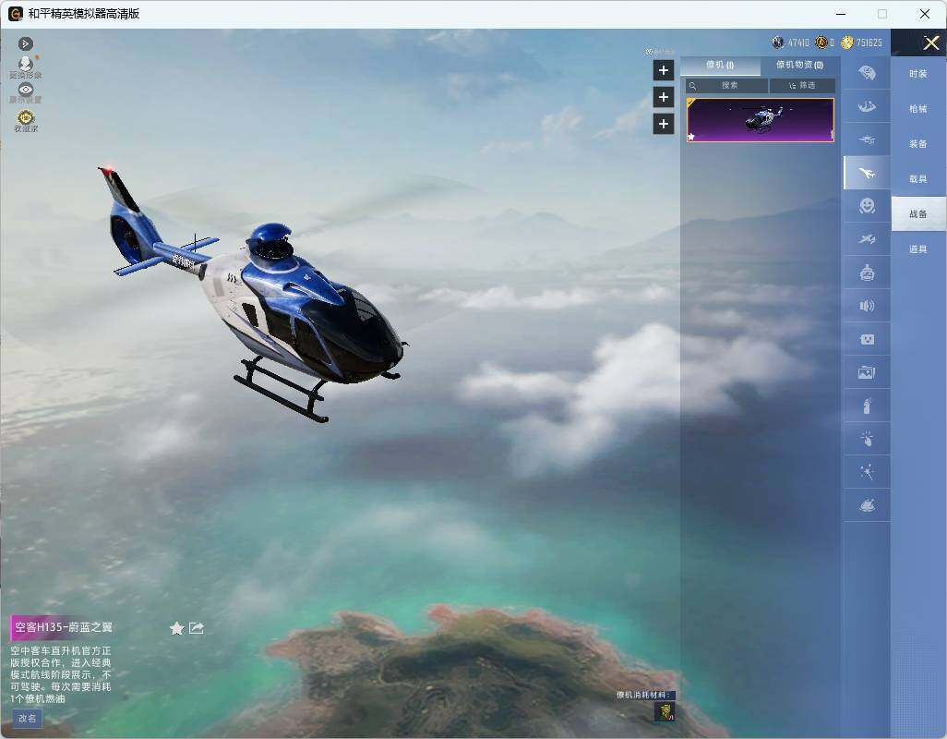Open the finger snap effect category icon
The image size is (947, 739).
[x=867, y=439]
